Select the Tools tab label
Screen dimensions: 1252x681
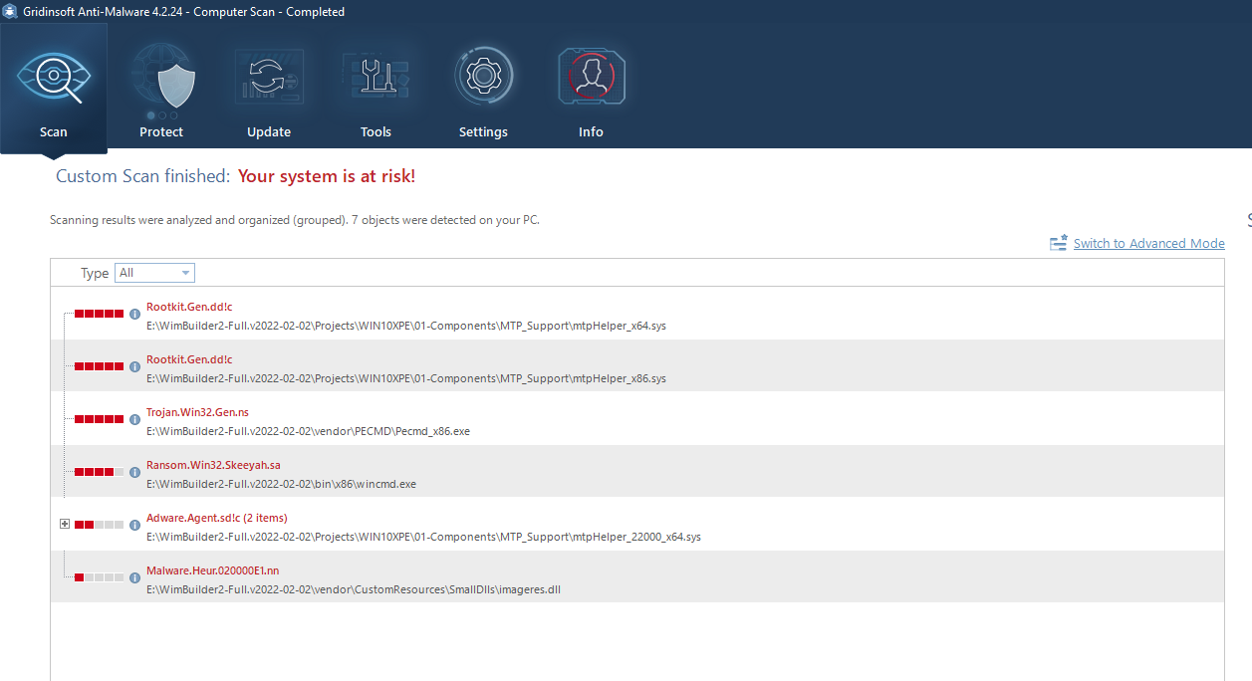point(376,132)
